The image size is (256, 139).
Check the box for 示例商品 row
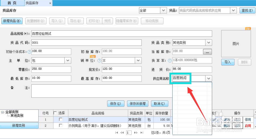tap(61, 125)
